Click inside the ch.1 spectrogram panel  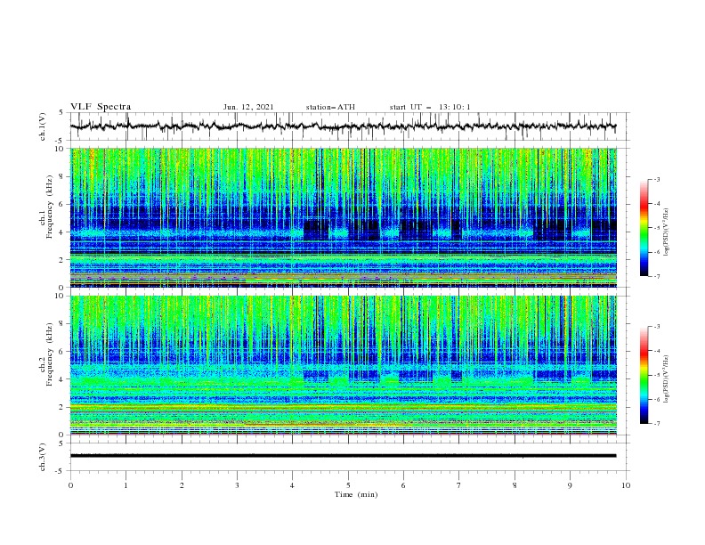click(x=343, y=217)
